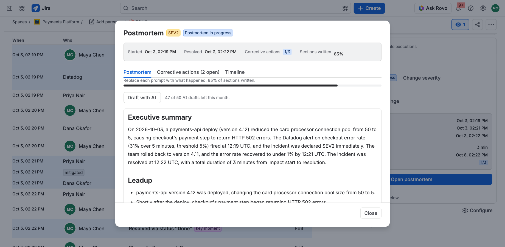Click Datadog in the Who column
Image resolution: width=505 pixels, height=247 pixels.
[x=72, y=77]
